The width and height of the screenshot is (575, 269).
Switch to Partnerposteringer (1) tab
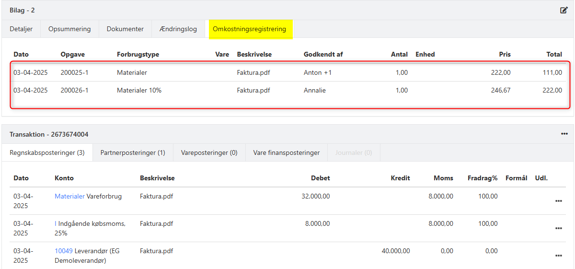(133, 152)
